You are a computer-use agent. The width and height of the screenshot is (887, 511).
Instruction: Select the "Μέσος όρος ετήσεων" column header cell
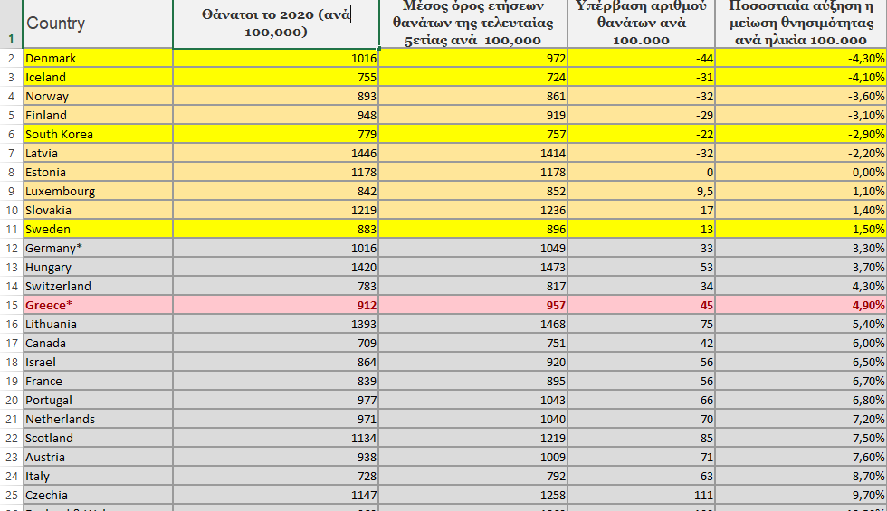[x=472, y=24]
